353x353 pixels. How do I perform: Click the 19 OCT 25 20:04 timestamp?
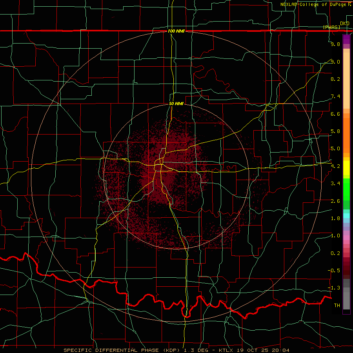pos(263,350)
